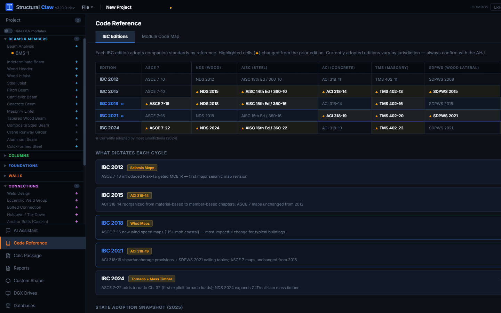Click the Project header in sidebar
The image size is (501, 313).
click(x=13, y=20)
